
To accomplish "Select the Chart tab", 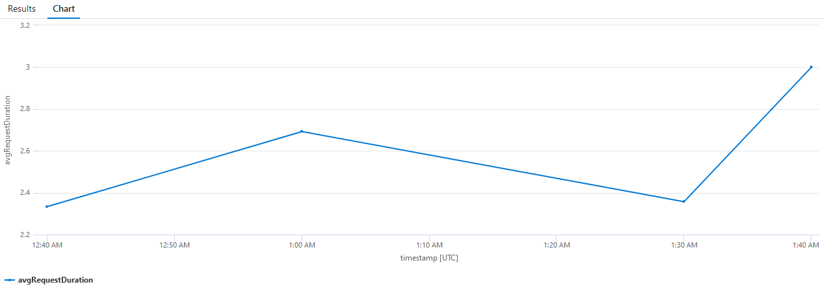I will pos(64,9).
